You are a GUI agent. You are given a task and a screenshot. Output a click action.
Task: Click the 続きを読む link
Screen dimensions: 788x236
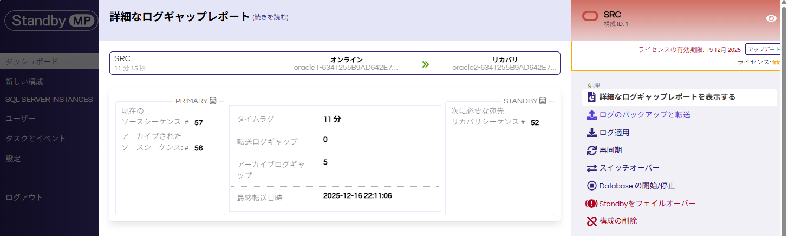(270, 17)
